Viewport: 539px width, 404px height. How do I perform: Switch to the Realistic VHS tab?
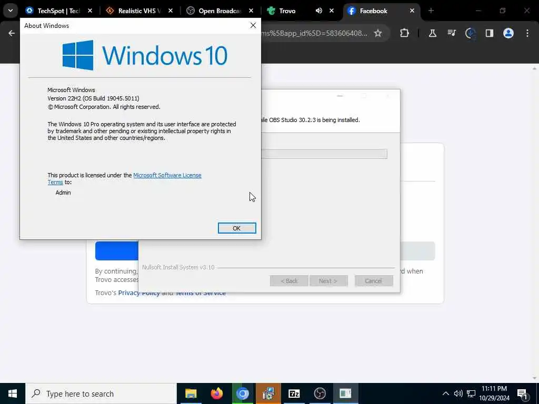pos(139,11)
